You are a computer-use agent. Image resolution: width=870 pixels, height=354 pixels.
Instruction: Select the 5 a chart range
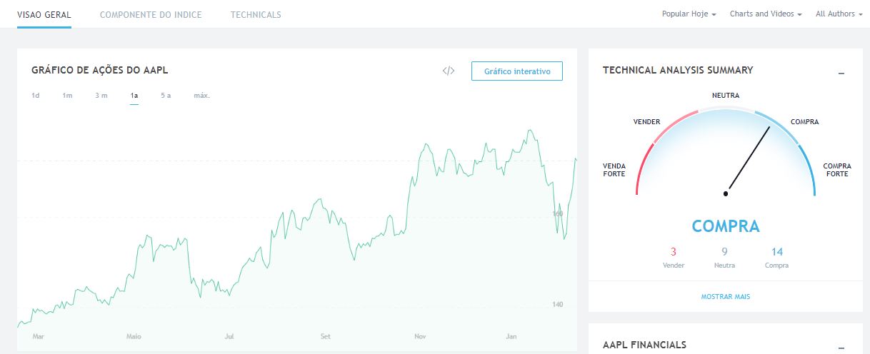tap(166, 95)
